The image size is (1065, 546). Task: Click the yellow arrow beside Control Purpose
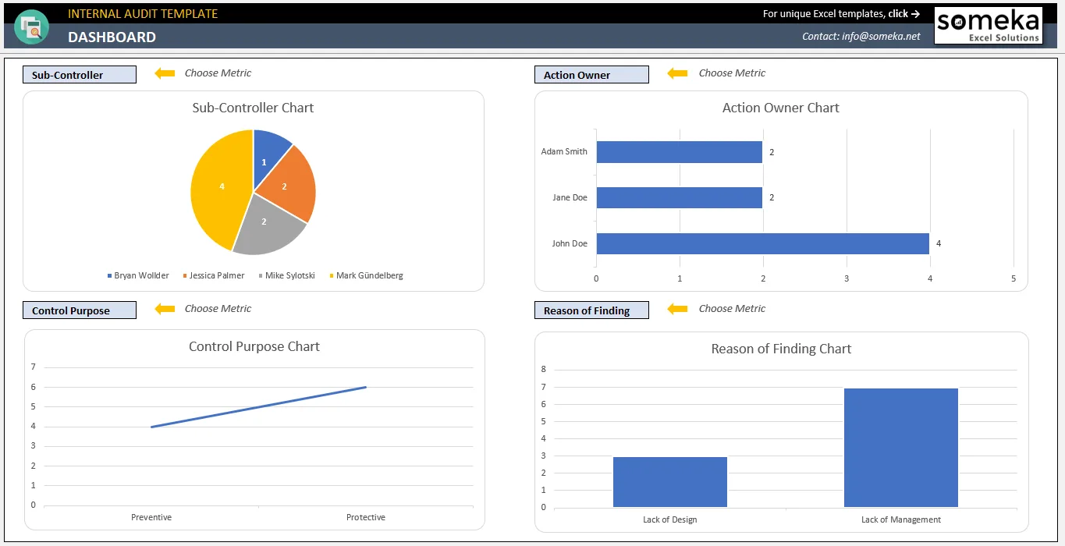click(165, 309)
